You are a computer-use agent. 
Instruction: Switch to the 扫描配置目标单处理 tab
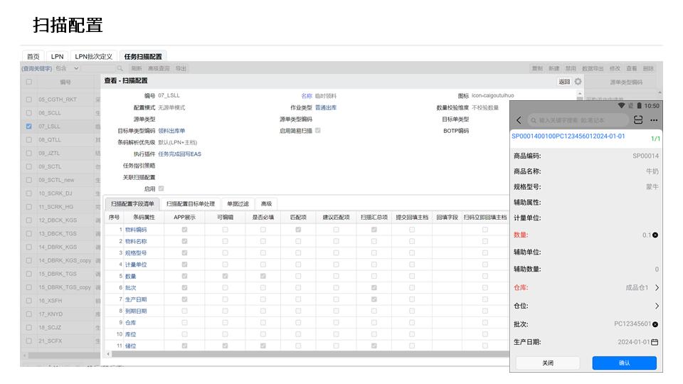190,204
